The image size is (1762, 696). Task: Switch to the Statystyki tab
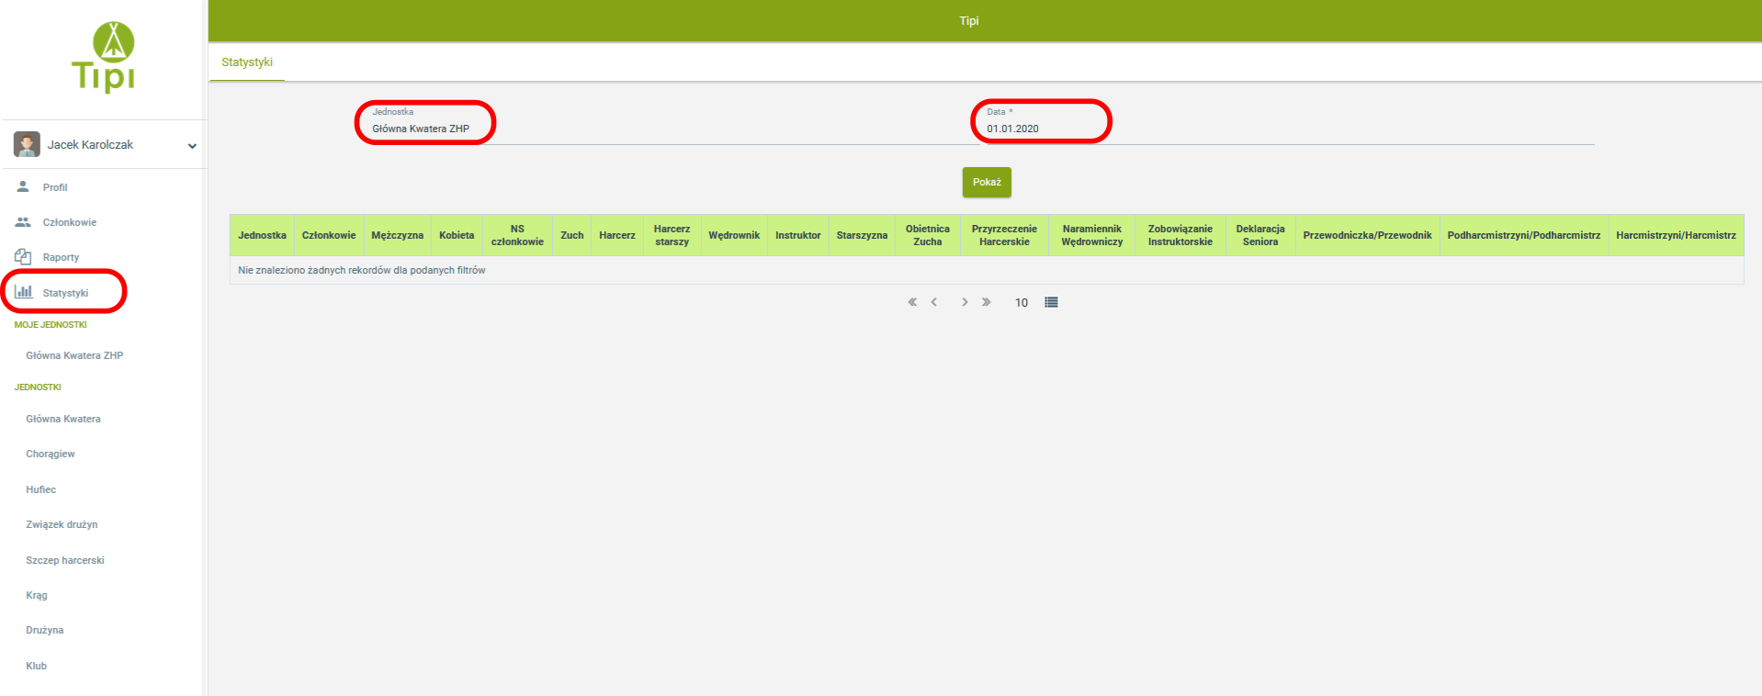coord(247,62)
